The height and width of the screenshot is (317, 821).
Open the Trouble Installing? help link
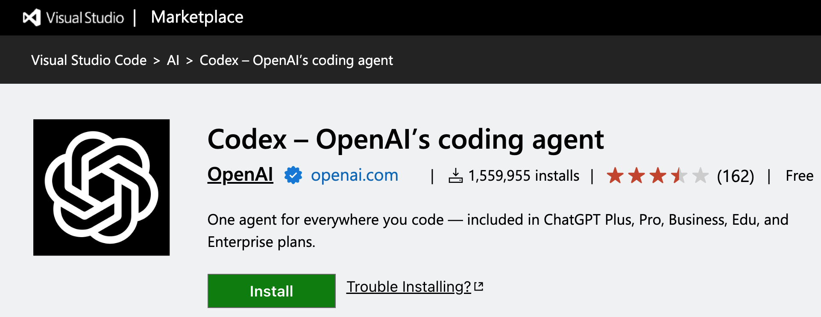point(408,287)
